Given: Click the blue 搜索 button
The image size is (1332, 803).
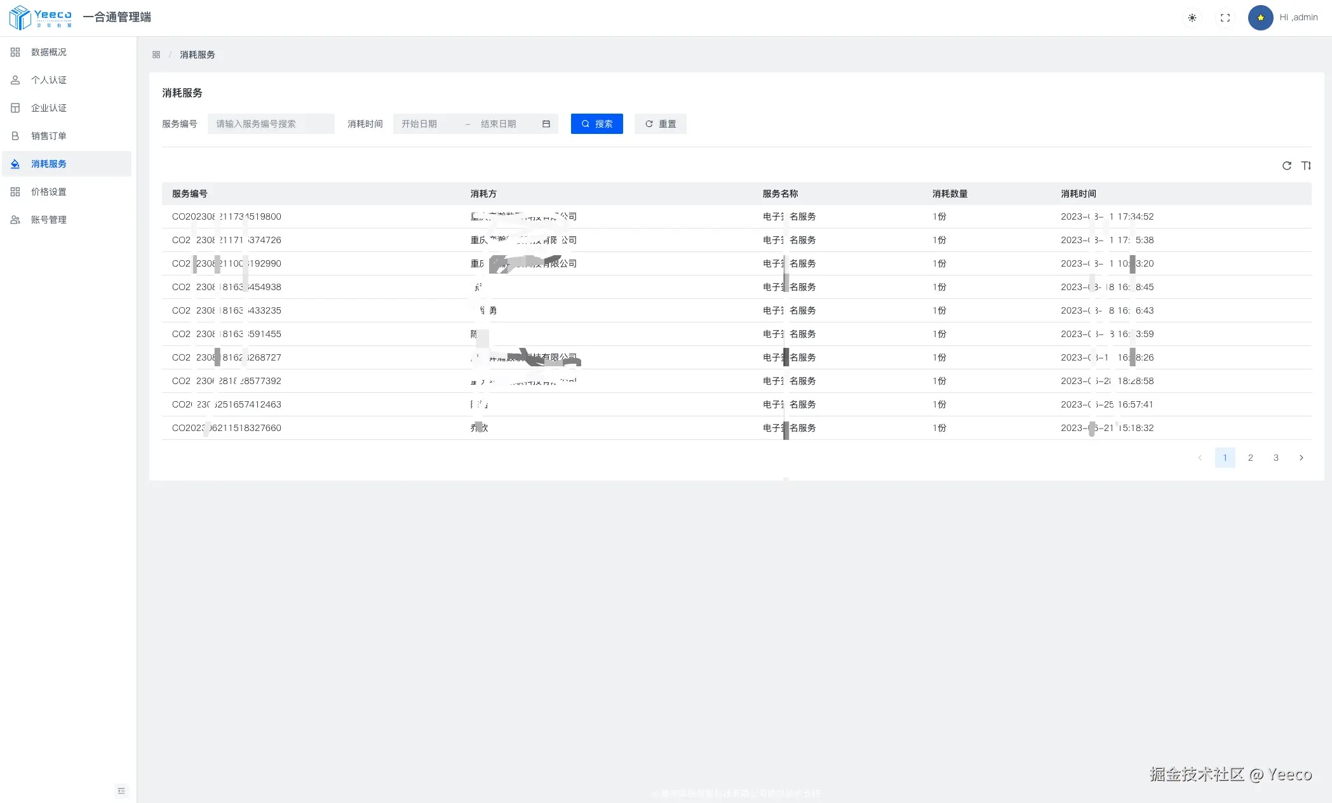Looking at the screenshot, I should point(596,124).
